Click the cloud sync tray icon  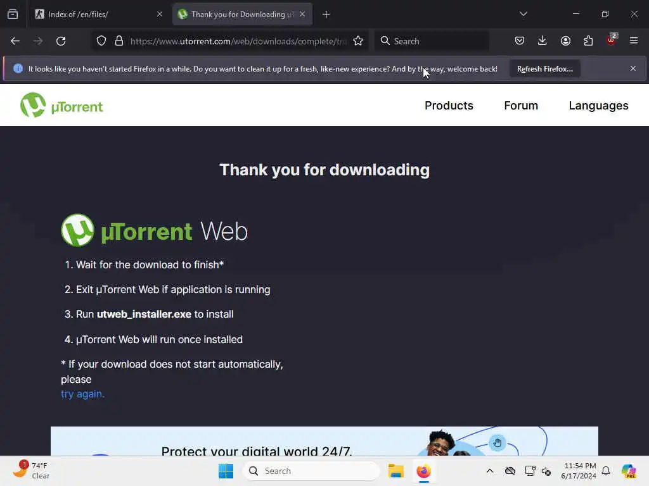510,471
